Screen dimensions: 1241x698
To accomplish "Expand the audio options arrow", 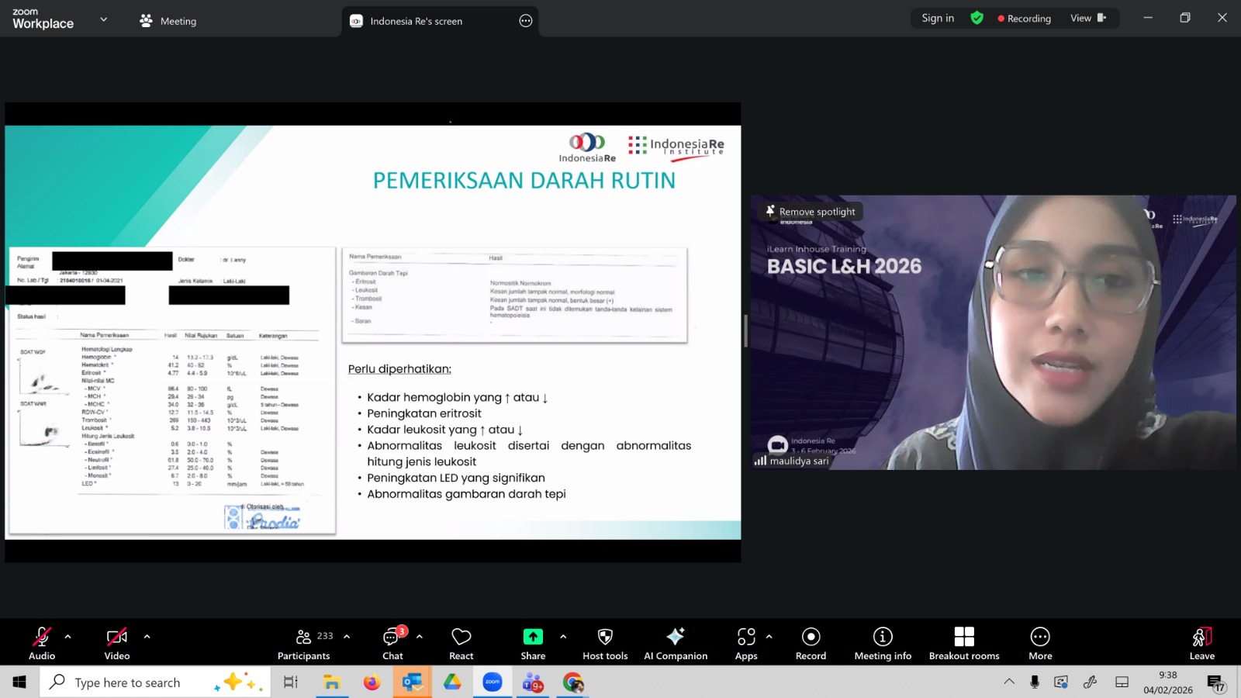I will [68, 637].
